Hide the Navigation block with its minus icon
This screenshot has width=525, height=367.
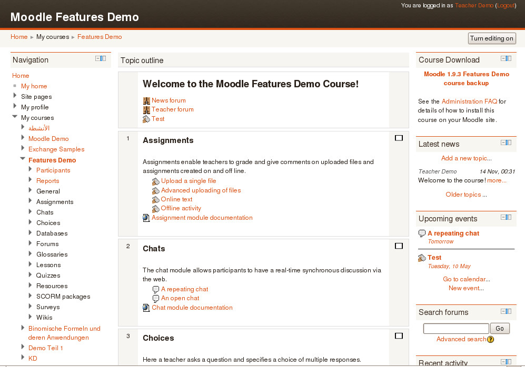point(98,58)
